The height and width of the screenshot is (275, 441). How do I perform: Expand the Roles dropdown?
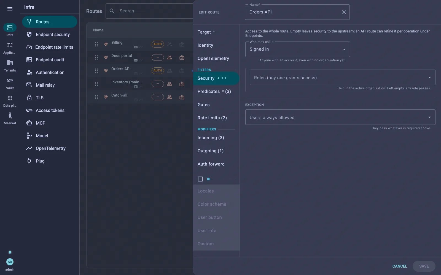pyautogui.click(x=342, y=77)
